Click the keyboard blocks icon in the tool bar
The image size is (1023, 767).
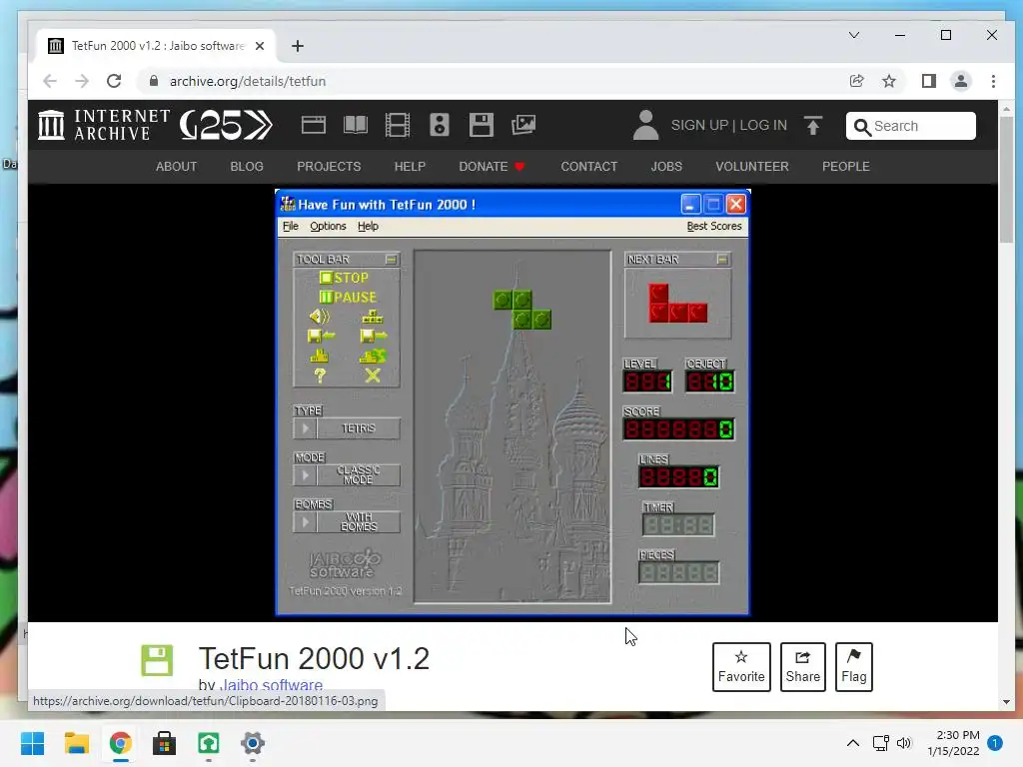pyautogui.click(x=373, y=317)
